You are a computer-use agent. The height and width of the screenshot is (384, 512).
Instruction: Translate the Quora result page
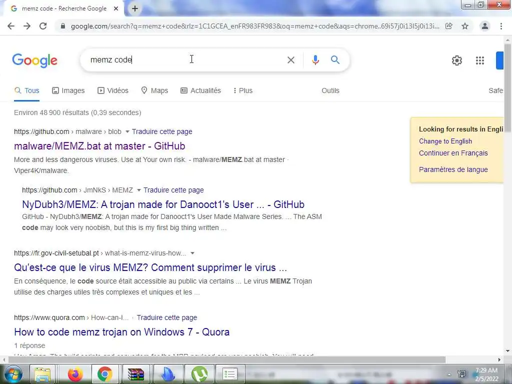[x=167, y=317]
